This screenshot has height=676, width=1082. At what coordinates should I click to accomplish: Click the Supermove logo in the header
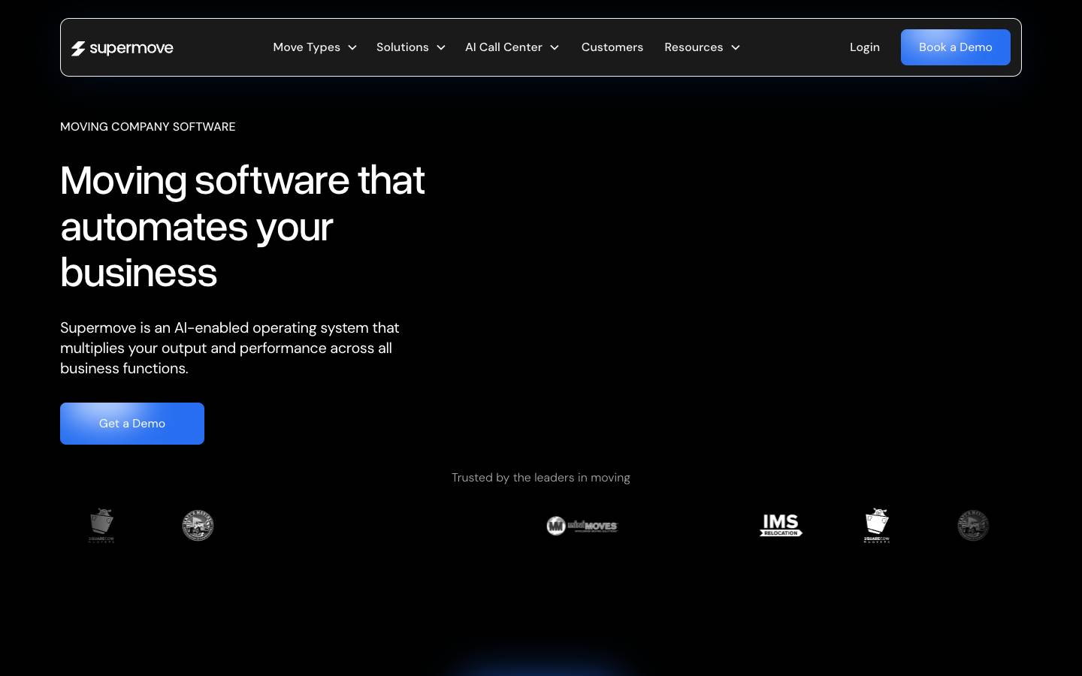[x=122, y=48]
